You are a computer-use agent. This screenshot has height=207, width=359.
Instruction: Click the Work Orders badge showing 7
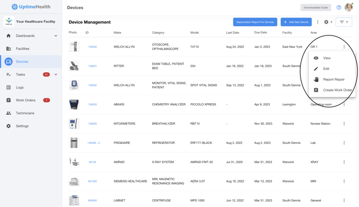[46, 100]
